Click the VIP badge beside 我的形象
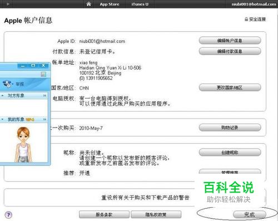 pyautogui.click(x=30, y=120)
